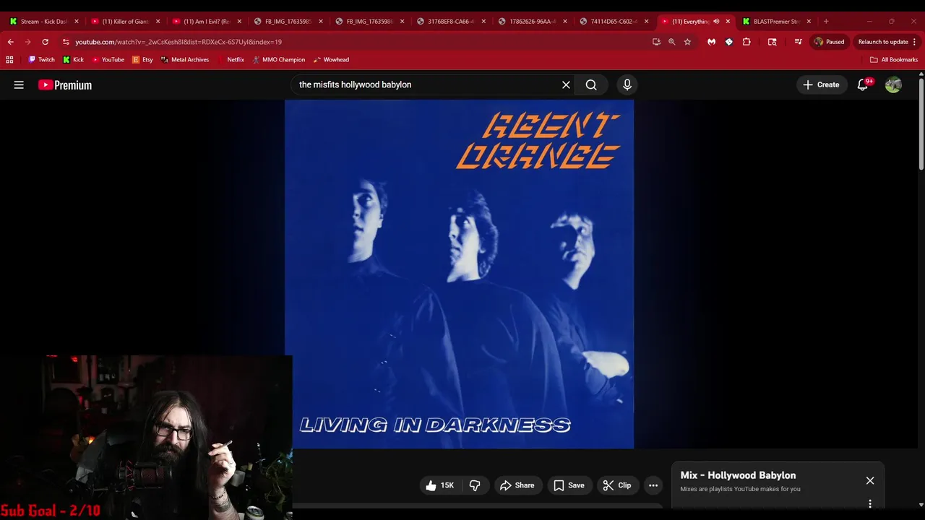Start voice search with microphone icon
Image resolution: width=925 pixels, height=520 pixels.
627,84
